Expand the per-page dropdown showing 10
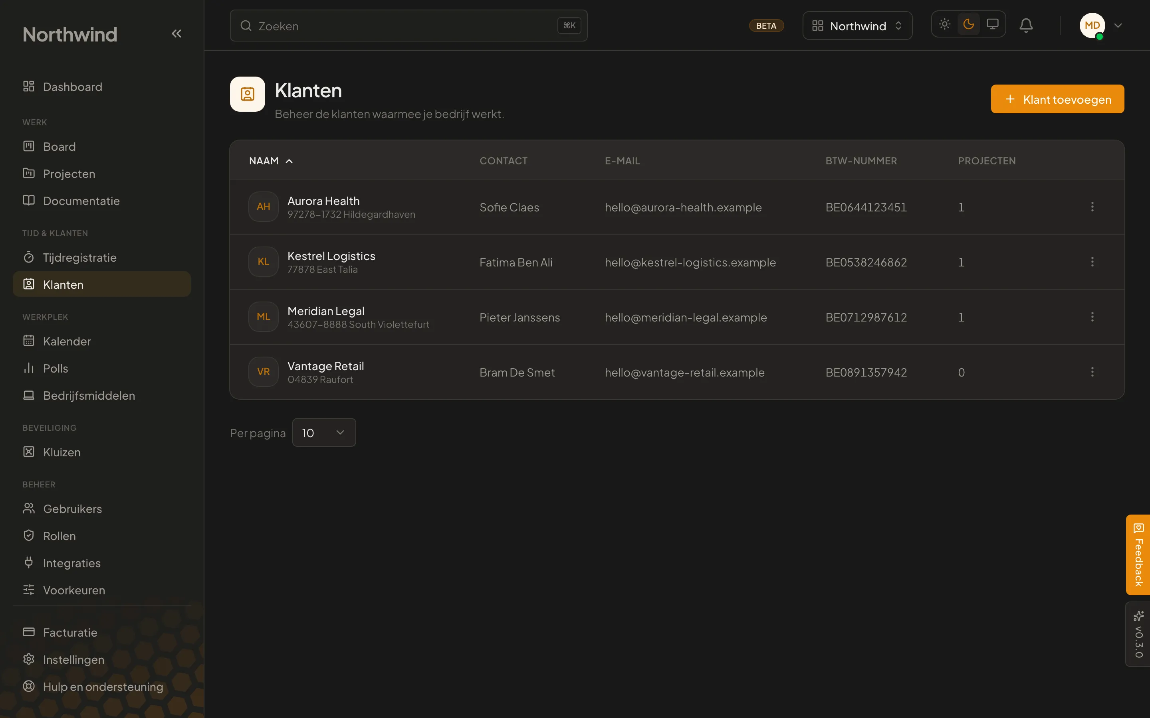1150x718 pixels. 323,432
